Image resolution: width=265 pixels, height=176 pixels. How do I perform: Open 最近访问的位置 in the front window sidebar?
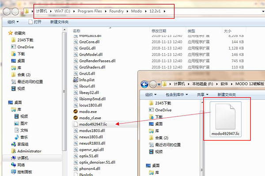pyautogui.click(x=165, y=145)
